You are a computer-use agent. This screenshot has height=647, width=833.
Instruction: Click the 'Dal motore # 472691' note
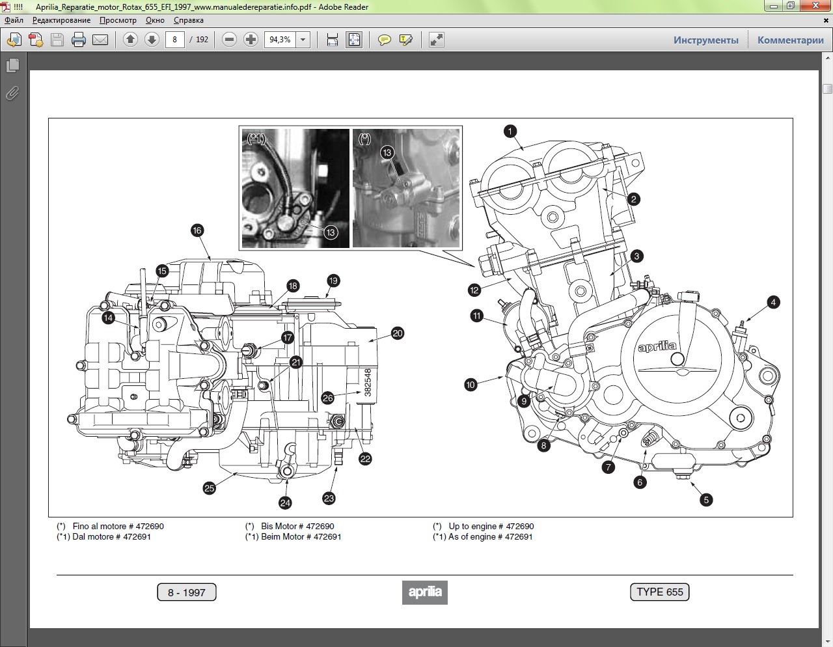[112, 537]
